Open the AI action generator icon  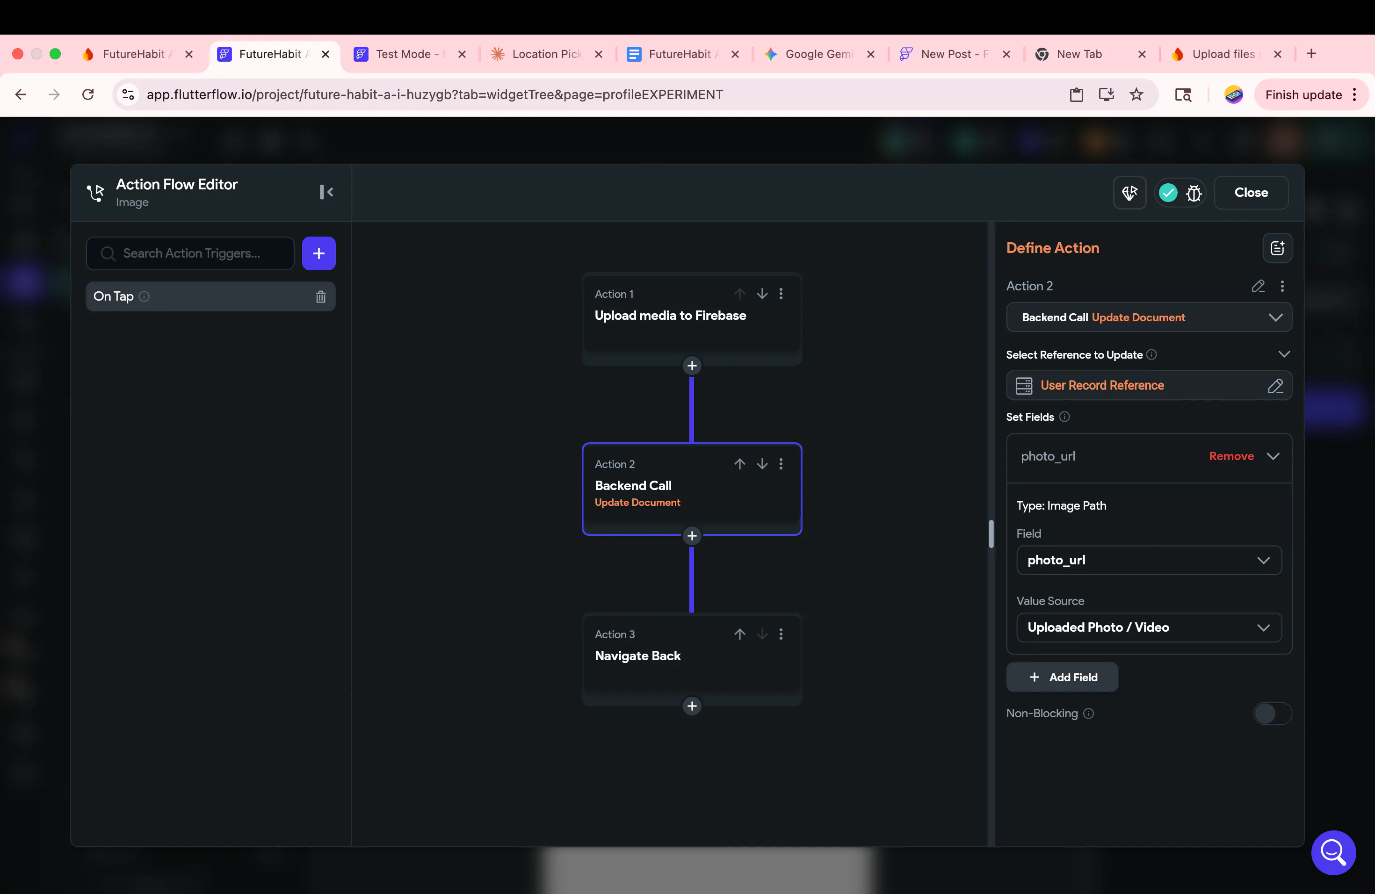click(x=1129, y=193)
